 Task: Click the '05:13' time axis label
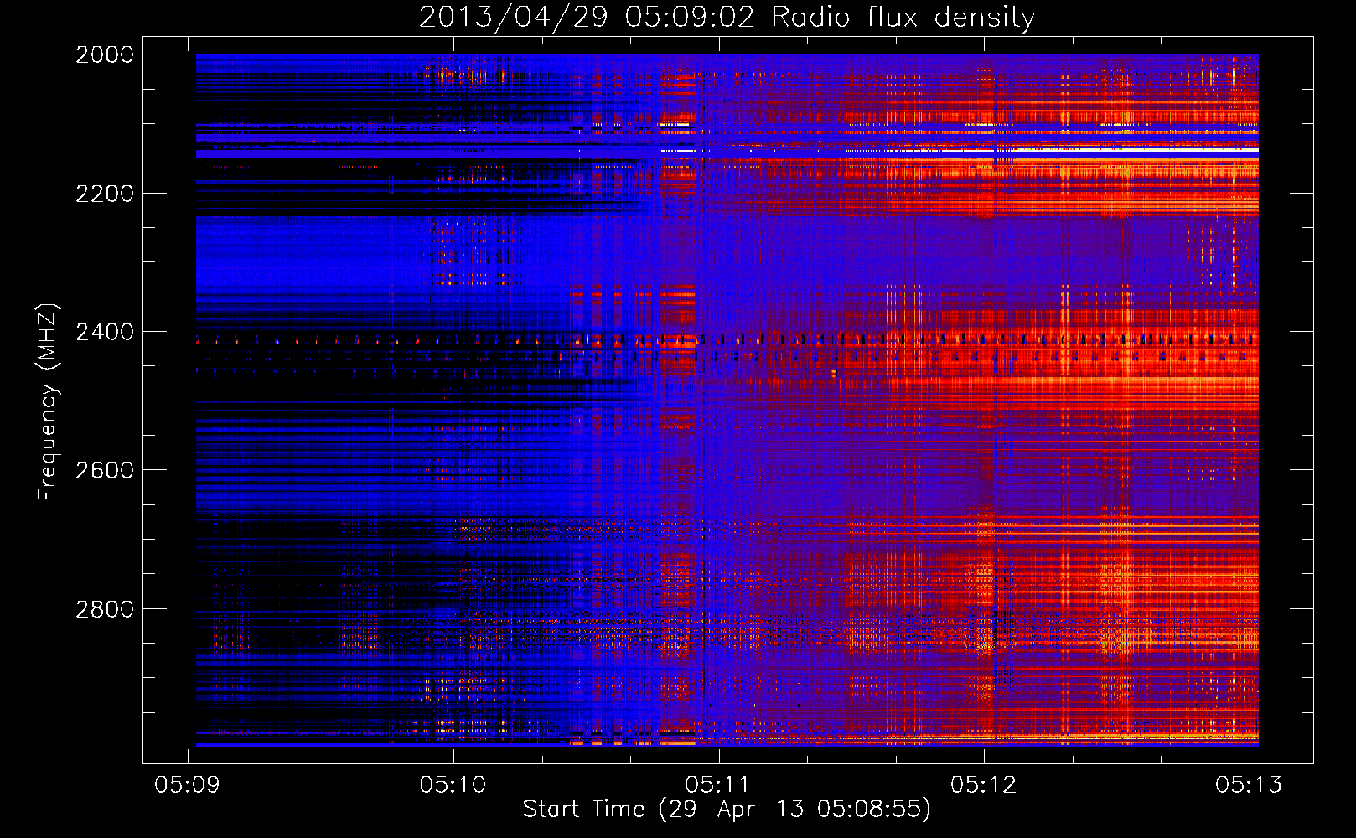pos(1249,784)
